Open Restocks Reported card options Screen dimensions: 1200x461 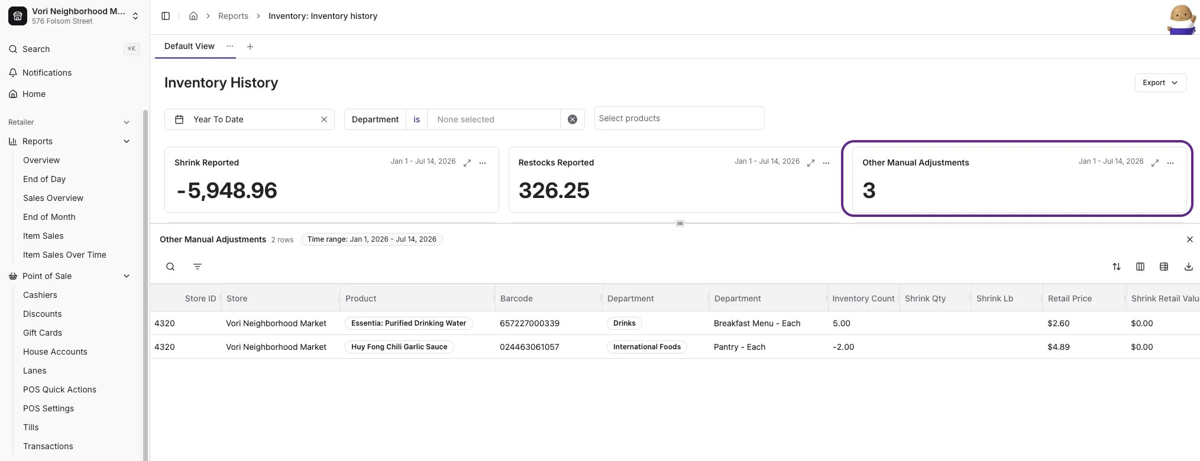[x=826, y=163]
